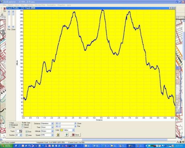Screen dimensions: 185x148
Task: Click the horizontal Pan slider left arrow
Action: (x=57, y=126)
